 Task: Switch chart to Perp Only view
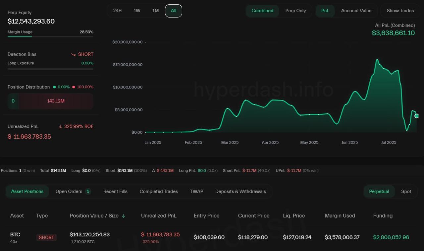coord(295,11)
